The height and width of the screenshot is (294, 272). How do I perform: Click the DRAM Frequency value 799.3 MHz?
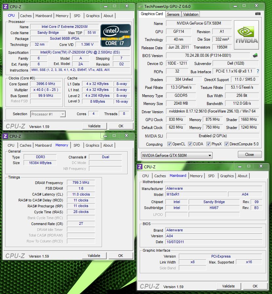81,182
